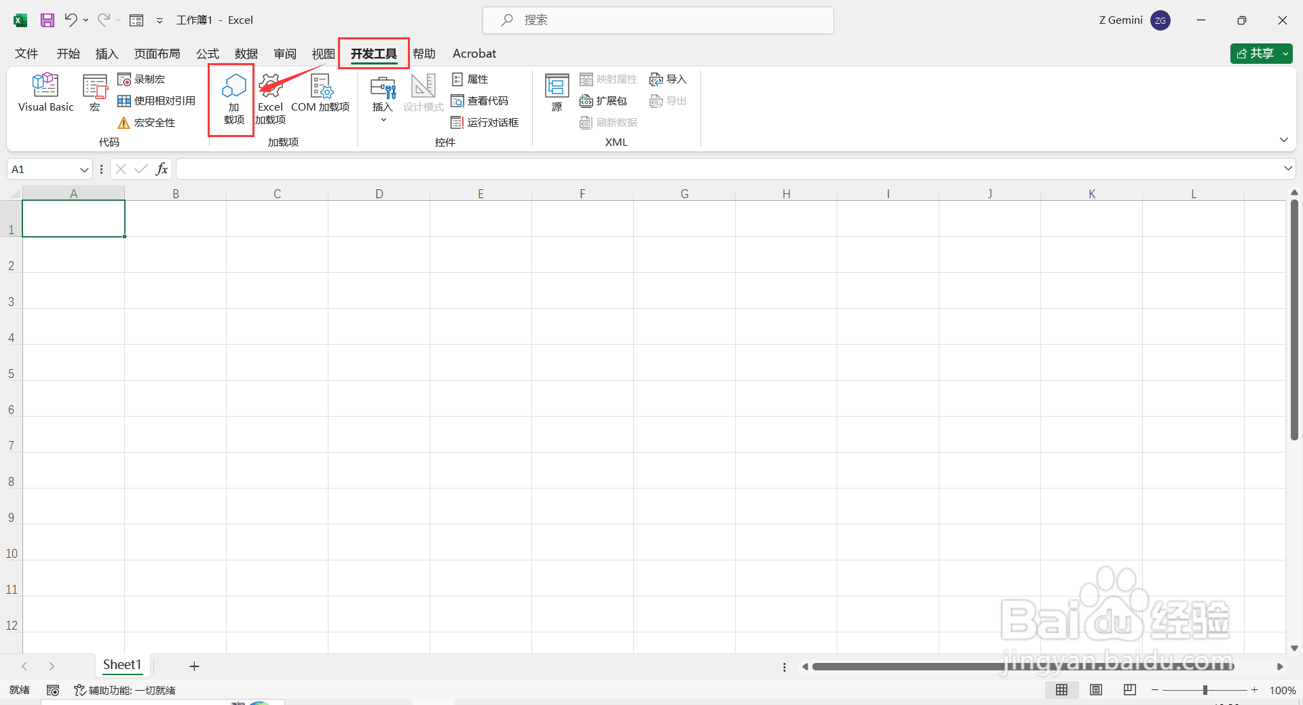This screenshot has width=1303, height=705.
Task: Open the Acrobat tab
Action: point(474,54)
